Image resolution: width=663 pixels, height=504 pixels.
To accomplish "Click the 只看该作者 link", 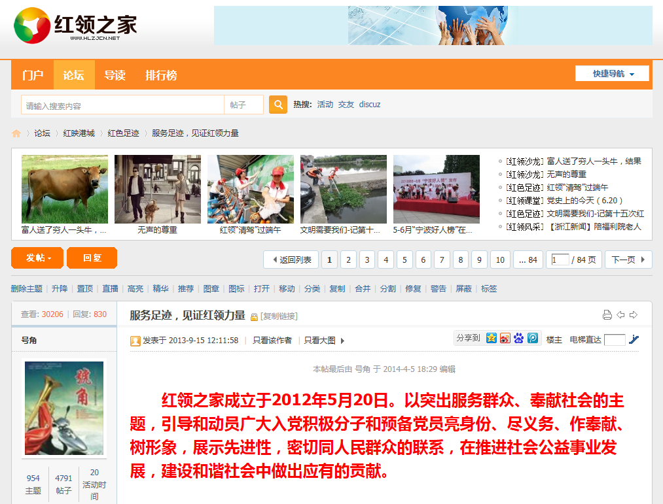I will [272, 341].
